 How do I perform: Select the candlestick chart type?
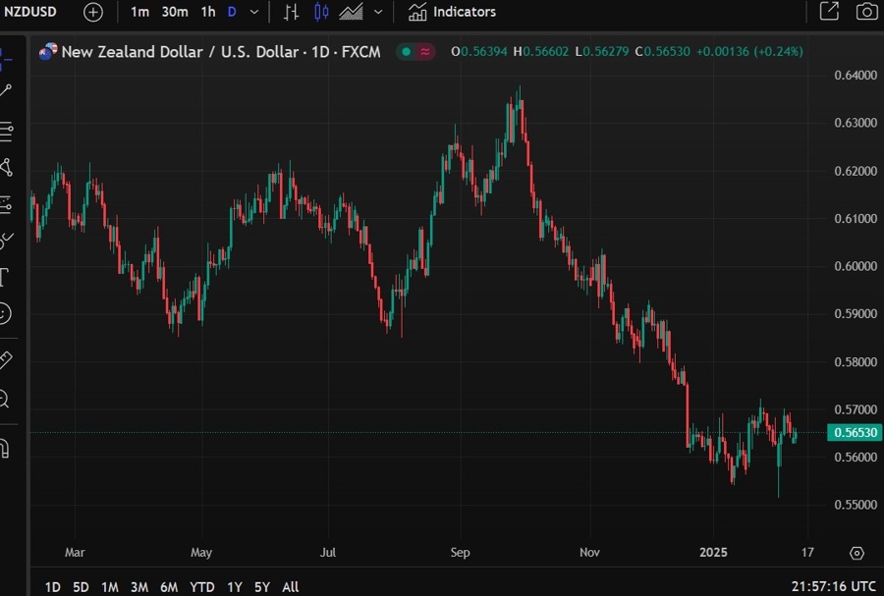point(321,12)
